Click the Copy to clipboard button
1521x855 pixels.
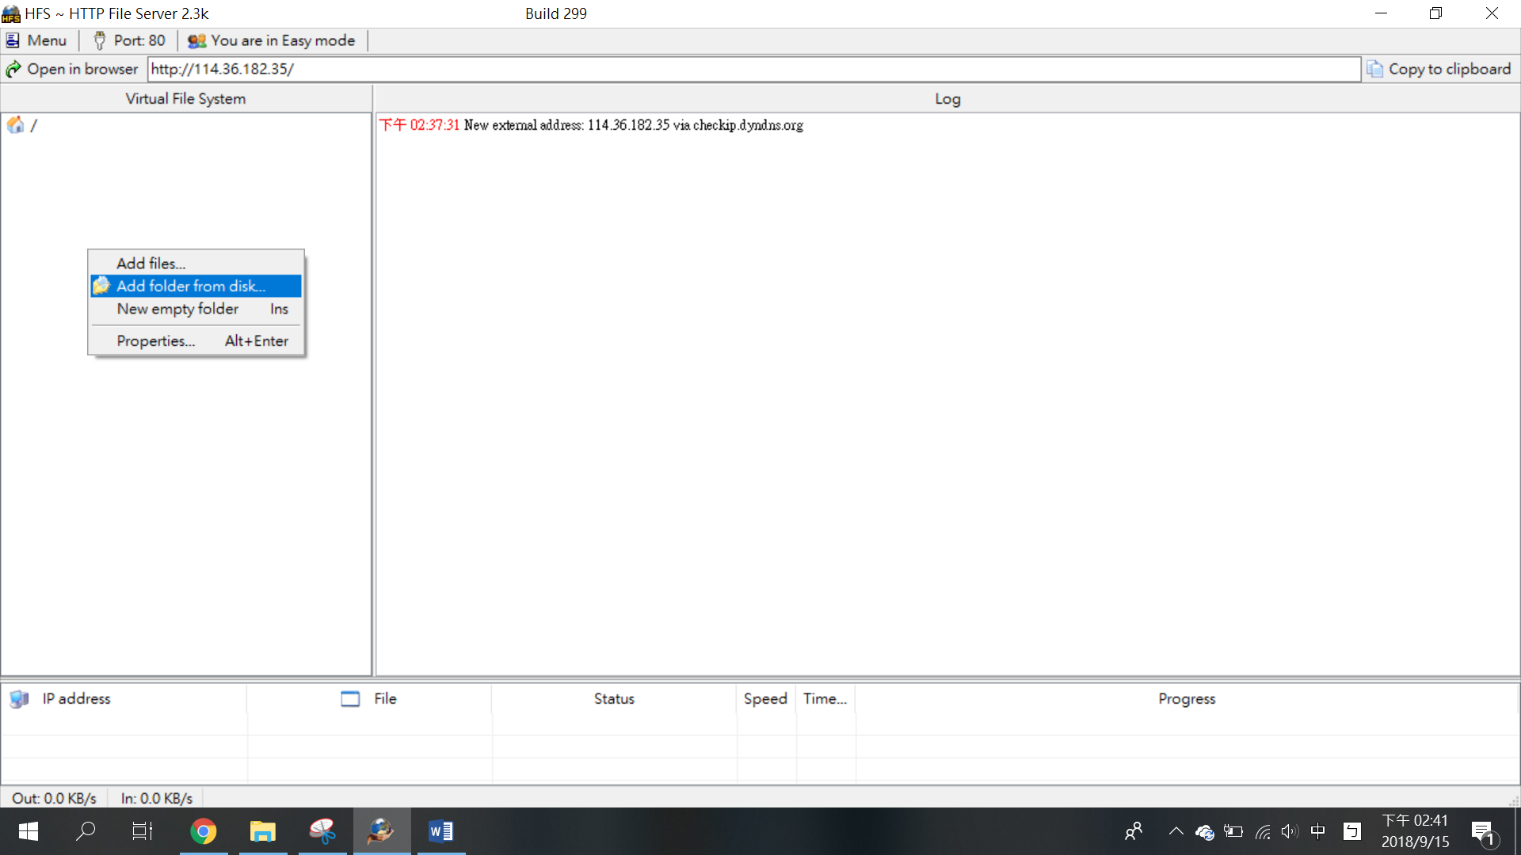click(x=1449, y=70)
